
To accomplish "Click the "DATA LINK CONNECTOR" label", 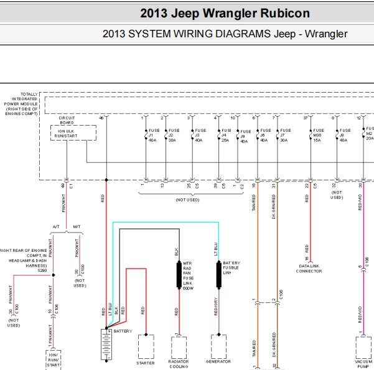I will 309,269.
